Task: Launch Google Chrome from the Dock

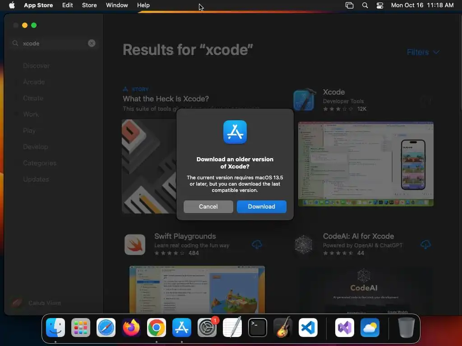Action: click(x=157, y=328)
